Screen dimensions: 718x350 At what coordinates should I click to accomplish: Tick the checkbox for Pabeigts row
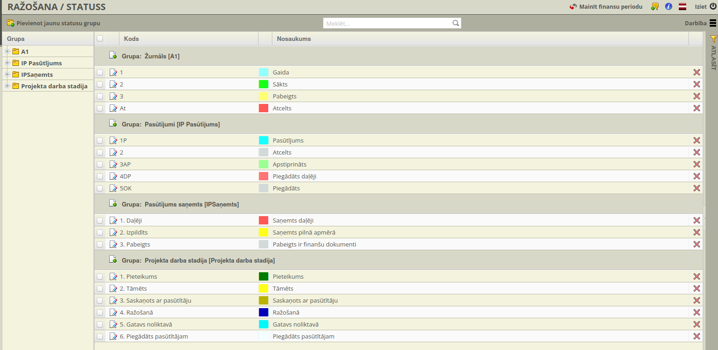pos(100,96)
